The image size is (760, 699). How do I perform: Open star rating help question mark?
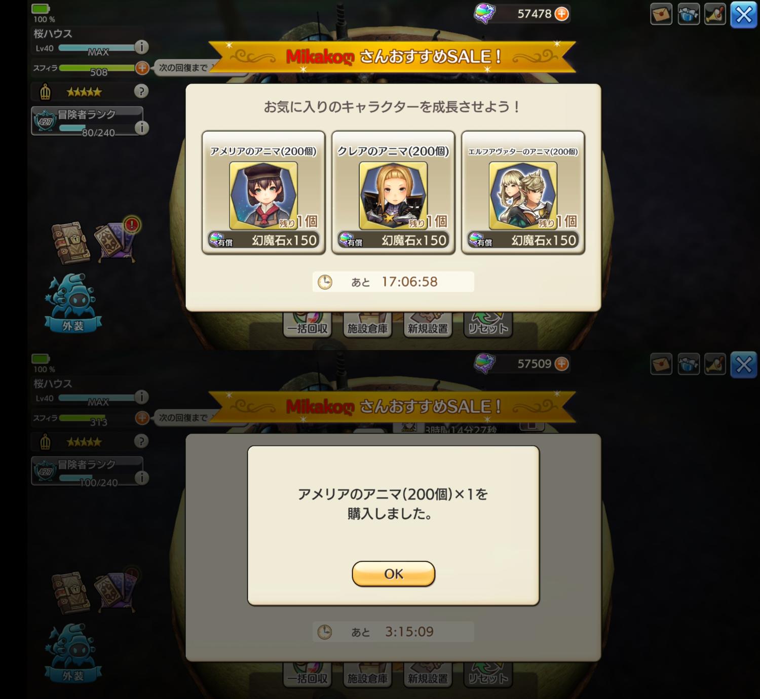[141, 91]
